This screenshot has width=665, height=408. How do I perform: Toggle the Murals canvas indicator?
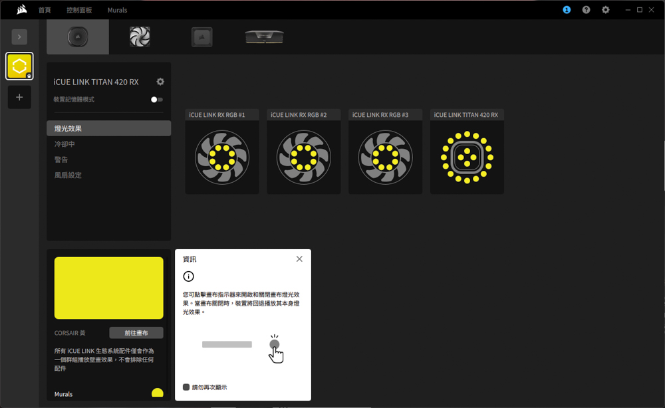[x=158, y=393]
